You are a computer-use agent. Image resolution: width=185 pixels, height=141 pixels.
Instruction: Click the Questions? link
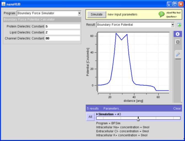171,17
